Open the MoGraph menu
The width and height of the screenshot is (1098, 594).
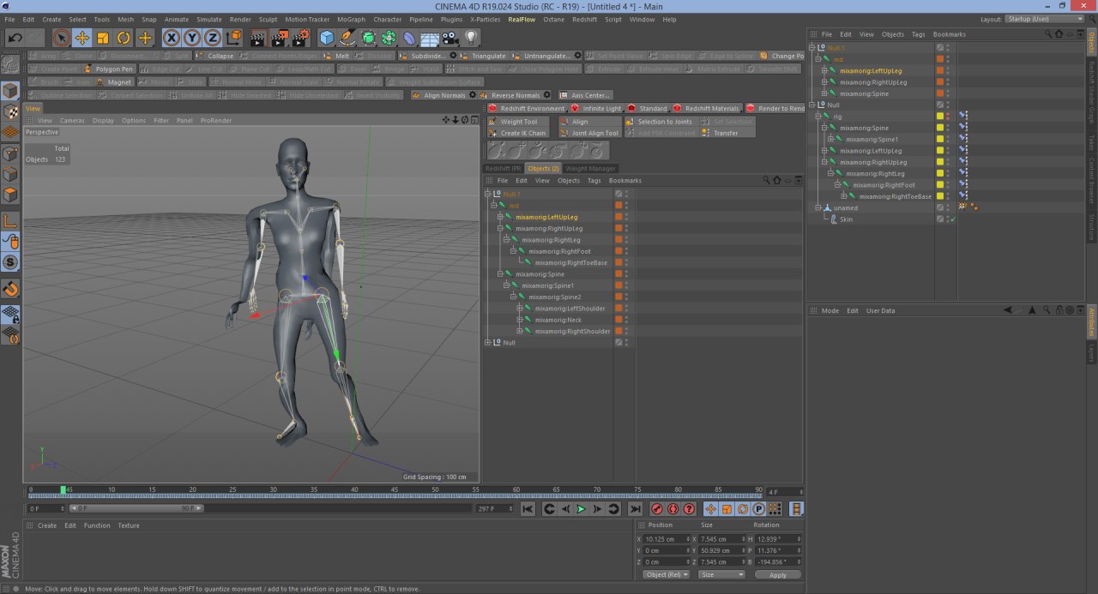click(350, 19)
